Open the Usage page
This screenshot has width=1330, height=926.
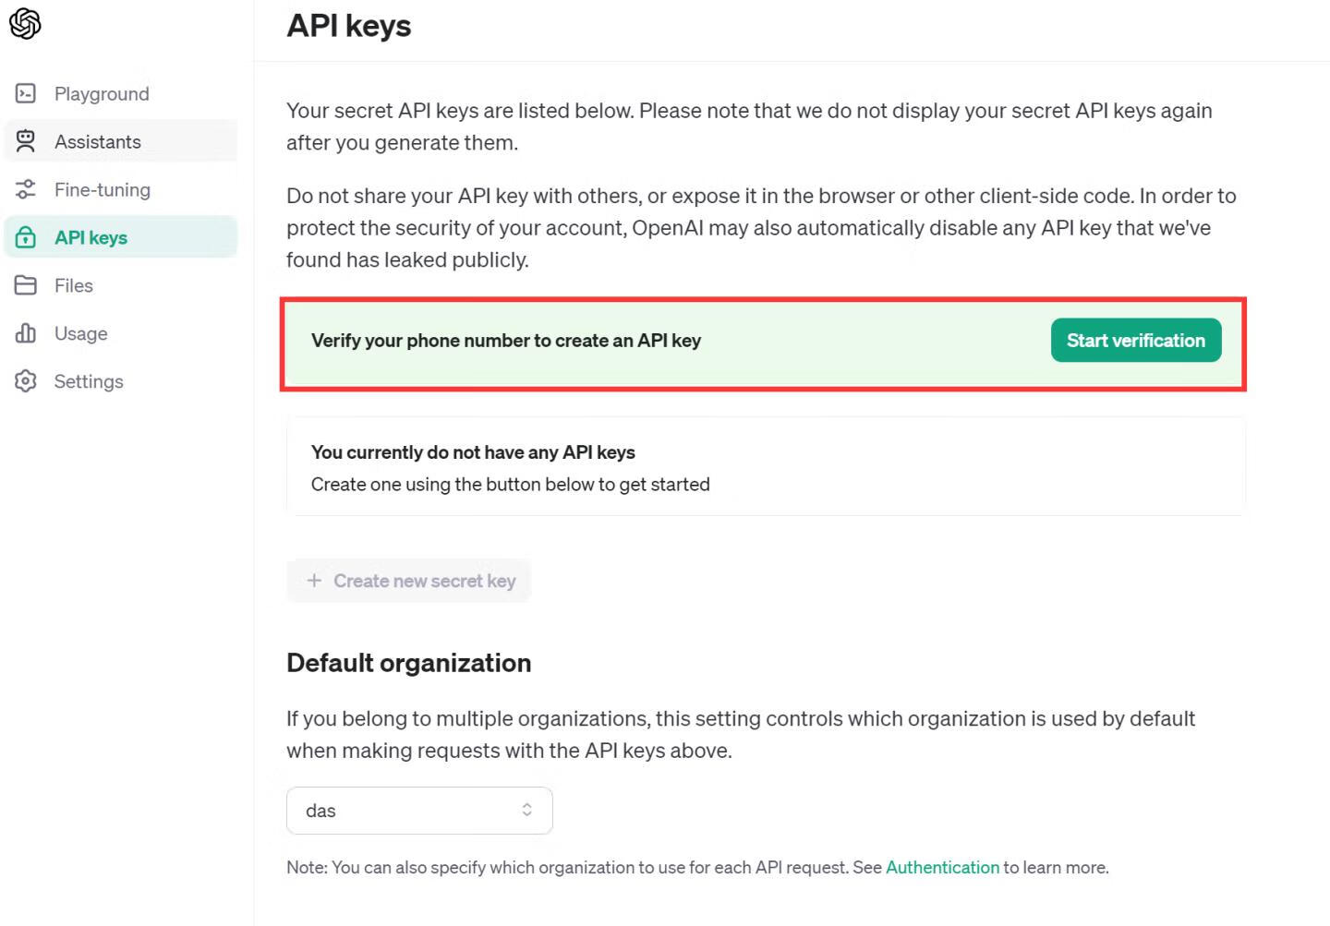coord(81,333)
